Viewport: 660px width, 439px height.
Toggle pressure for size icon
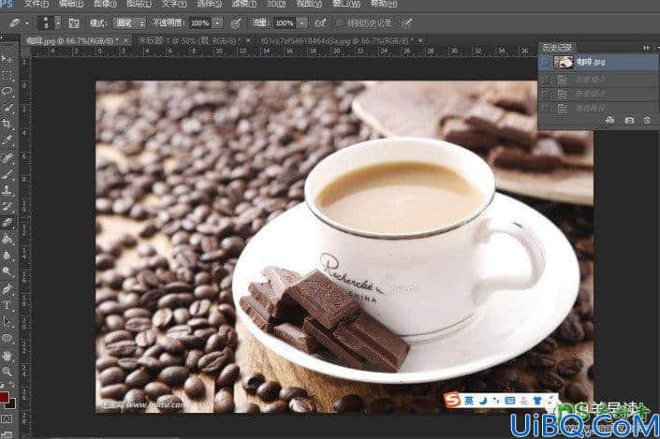pos(406,23)
